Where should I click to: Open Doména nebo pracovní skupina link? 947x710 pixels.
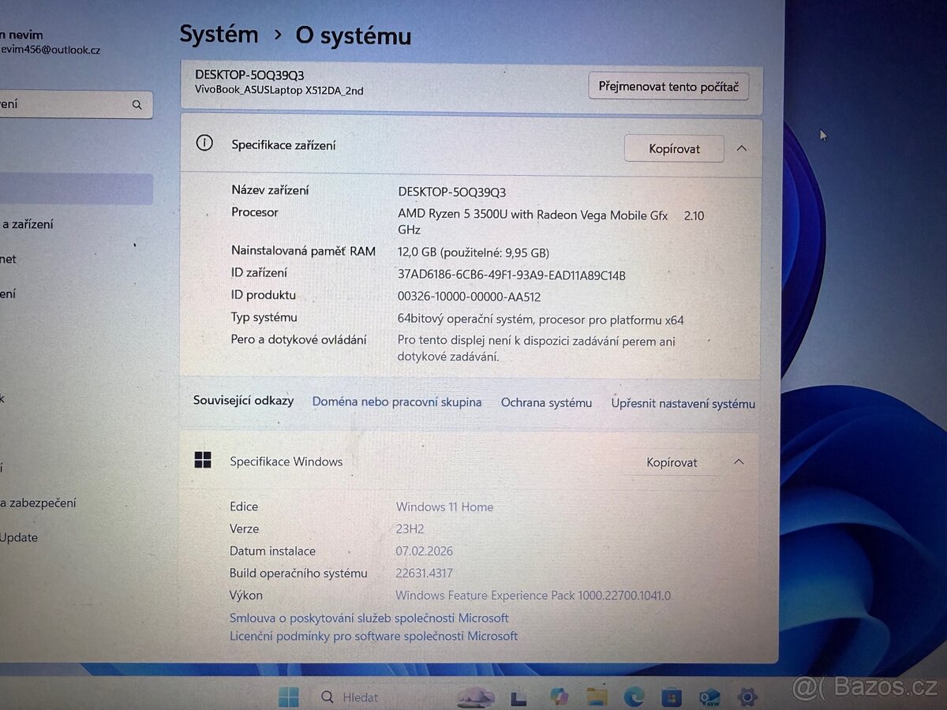pyautogui.click(x=396, y=402)
